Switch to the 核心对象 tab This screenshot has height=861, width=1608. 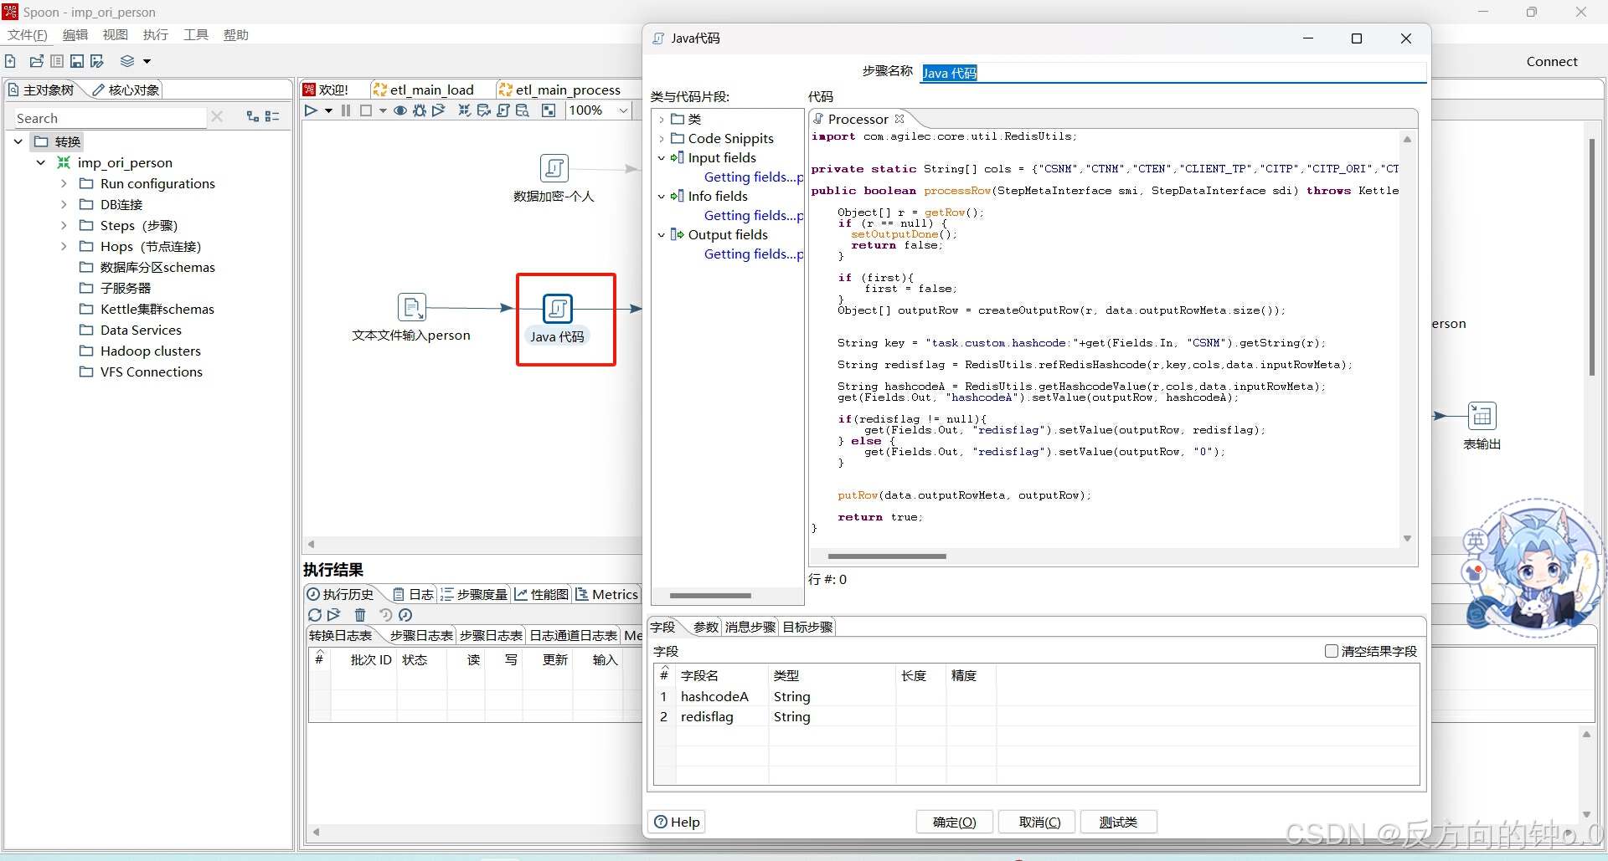coord(126,90)
